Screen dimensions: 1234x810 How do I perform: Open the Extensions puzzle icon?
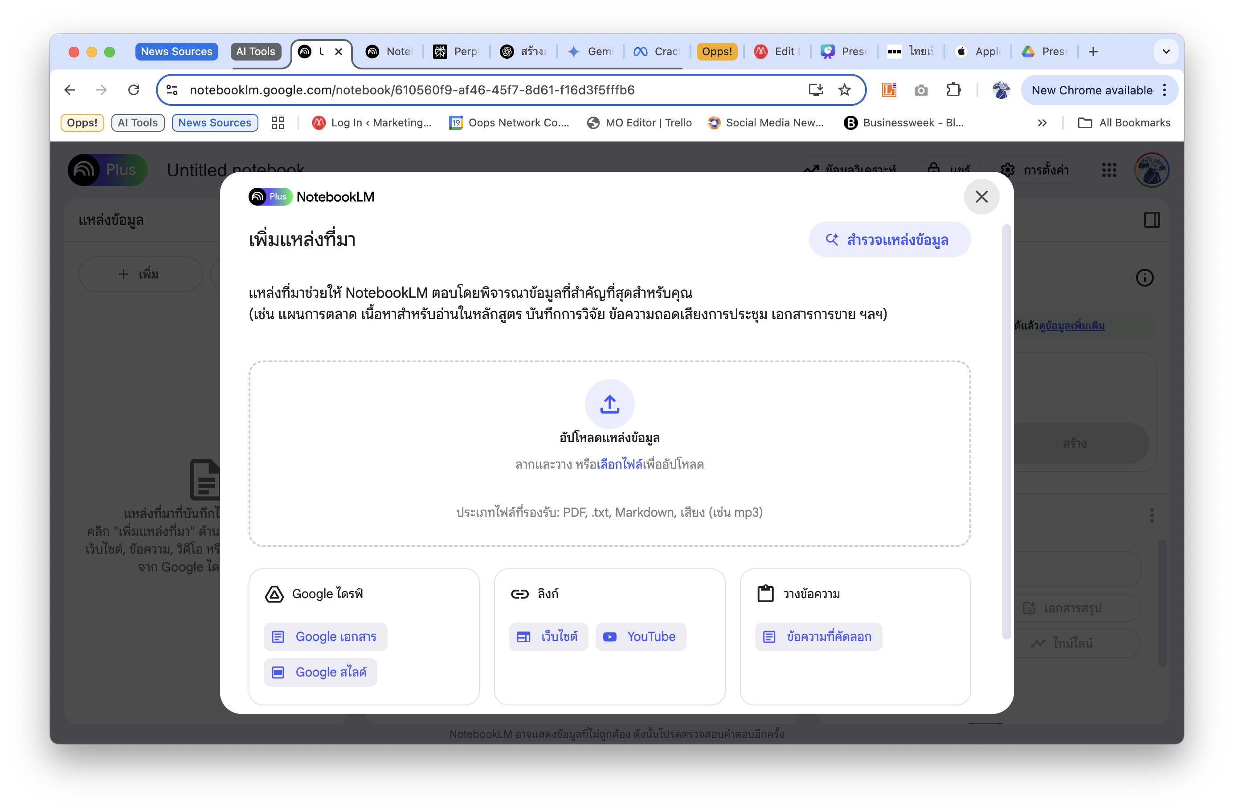click(x=953, y=90)
